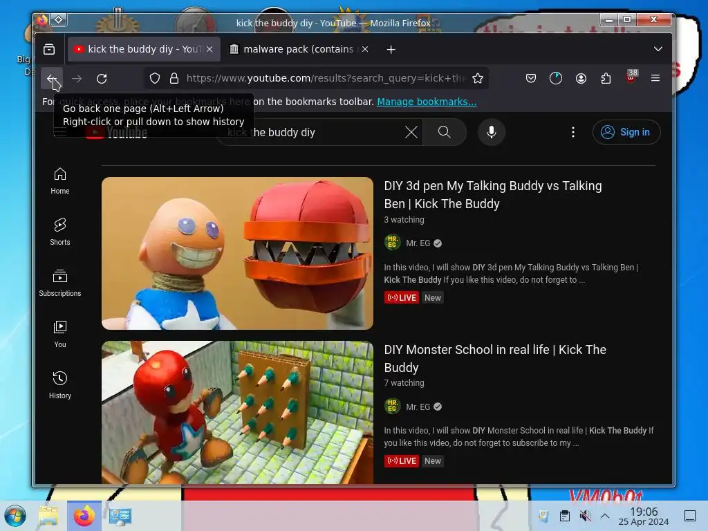The width and height of the screenshot is (708, 531).
Task: Open Mr. EG channel on first result
Action: pos(418,243)
